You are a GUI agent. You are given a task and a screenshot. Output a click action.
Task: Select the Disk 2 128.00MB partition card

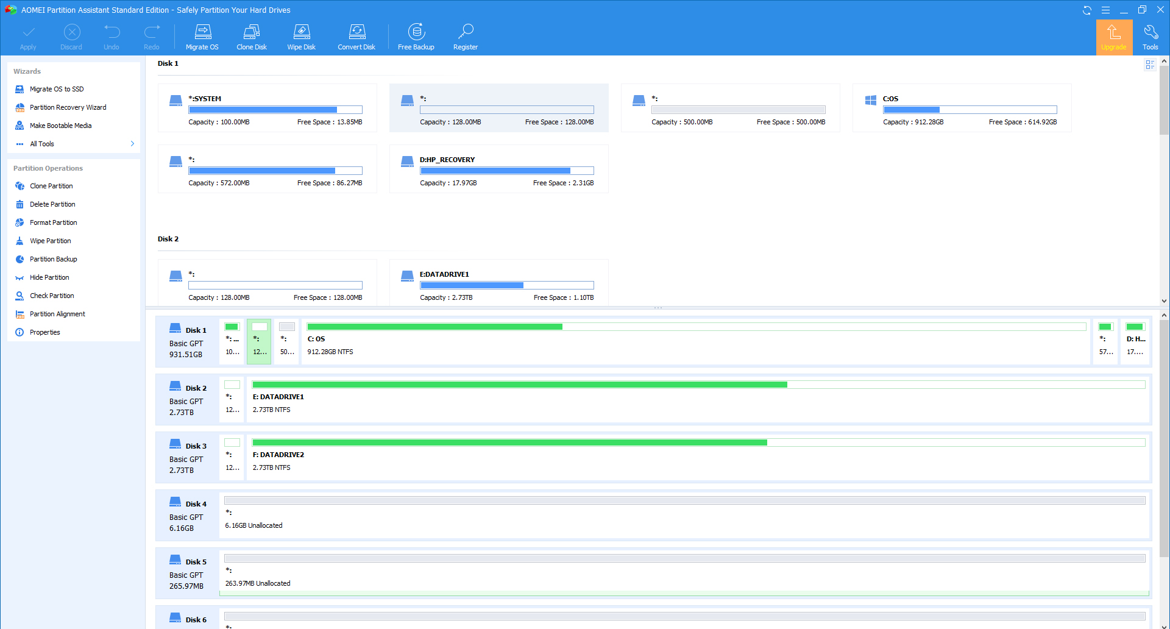(x=268, y=282)
